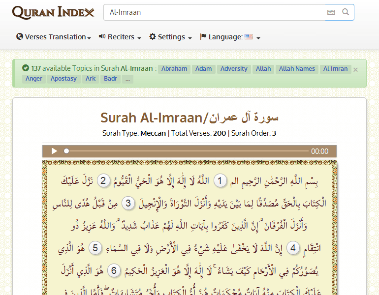Play the surah audio recitation
The image size is (379, 295).
tap(55, 151)
